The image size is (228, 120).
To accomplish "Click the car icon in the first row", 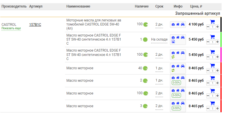I will (183, 25).
